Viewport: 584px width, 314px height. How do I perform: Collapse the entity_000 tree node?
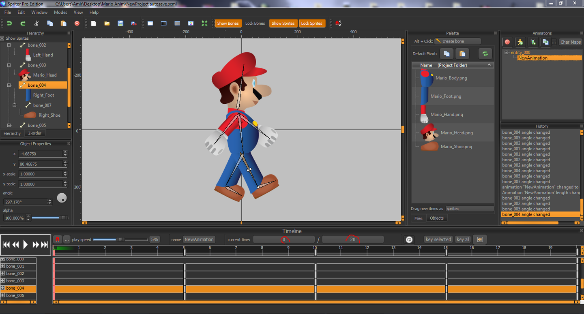click(x=507, y=52)
